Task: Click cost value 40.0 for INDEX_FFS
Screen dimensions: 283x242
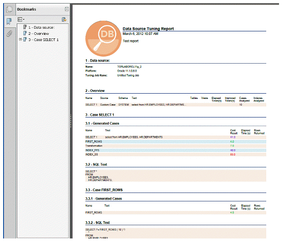Action: point(233,150)
